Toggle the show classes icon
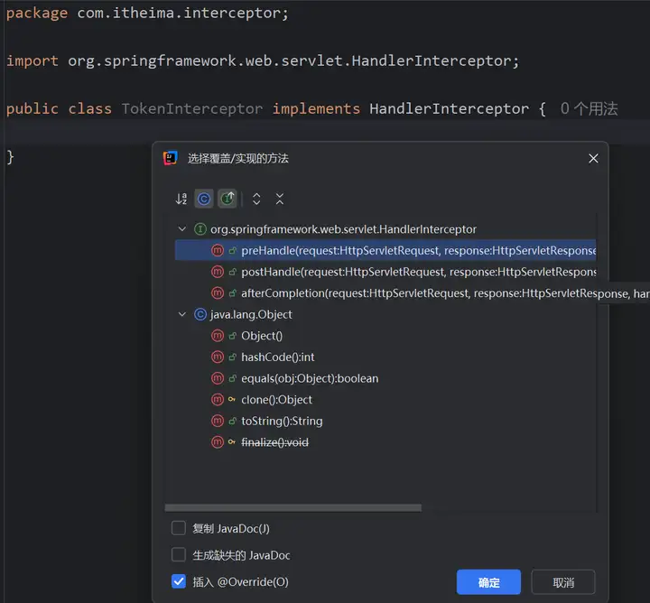This screenshot has height=603, width=650. tap(204, 199)
